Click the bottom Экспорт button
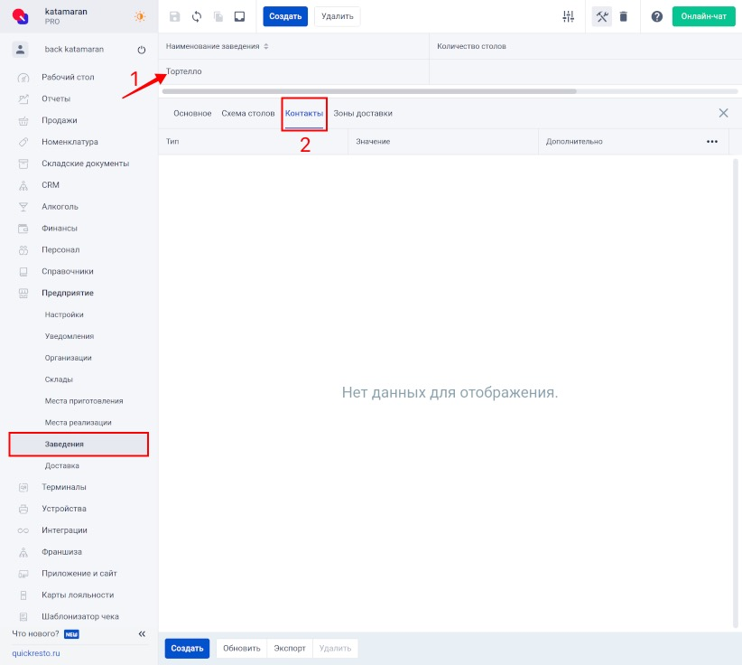Viewport: 742px width, 665px height. click(x=290, y=649)
